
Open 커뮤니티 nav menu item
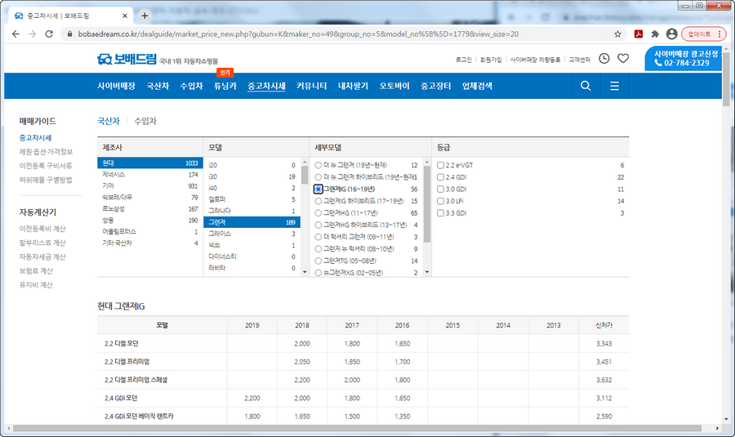pos(311,86)
